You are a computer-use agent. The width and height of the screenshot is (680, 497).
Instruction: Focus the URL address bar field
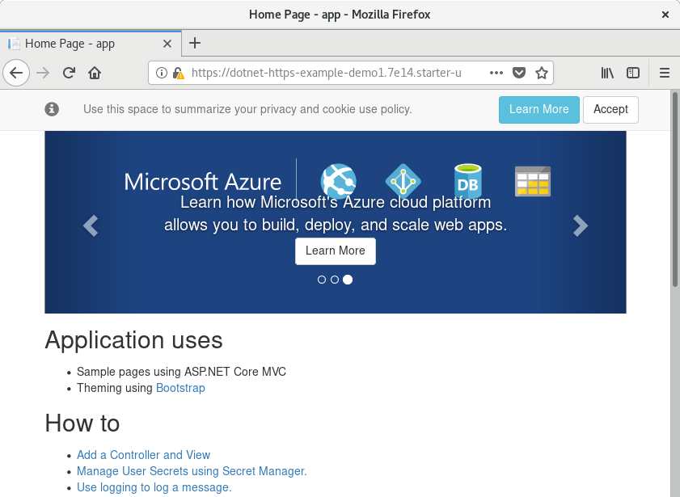point(332,73)
